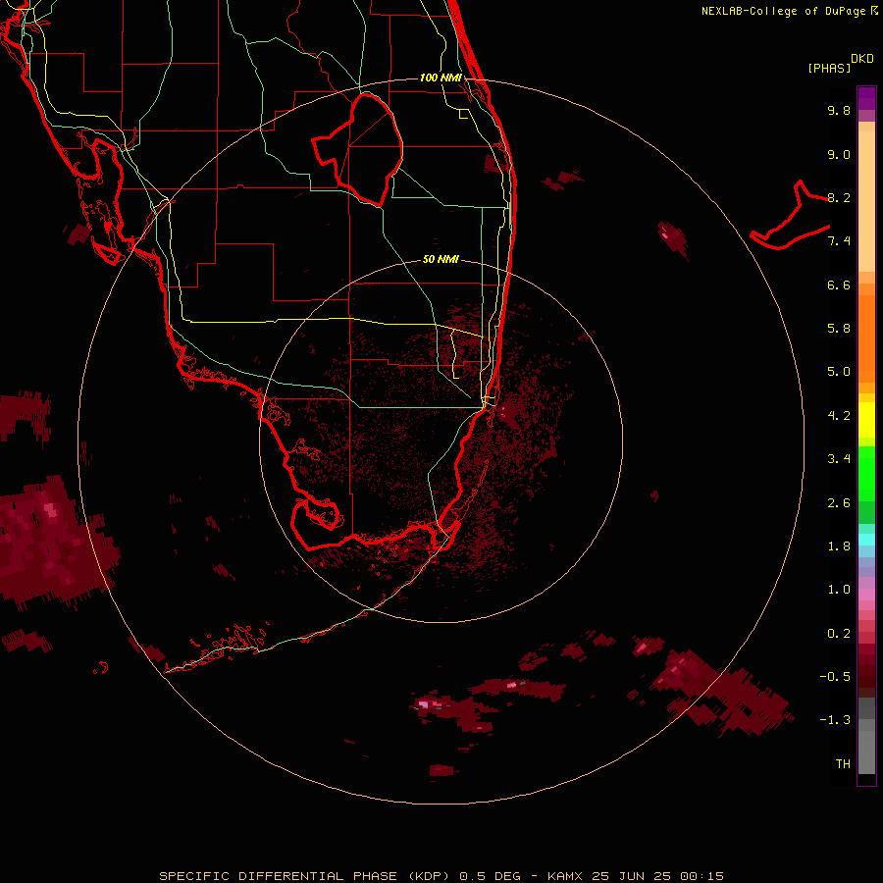Click the KAMX radar site identifier
Viewport: 883px width, 883px height.
pyautogui.click(x=566, y=876)
